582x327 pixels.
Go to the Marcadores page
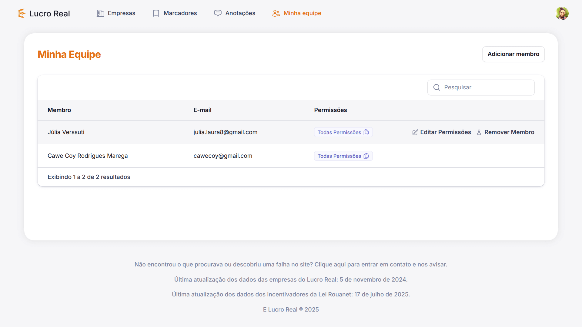click(180, 13)
